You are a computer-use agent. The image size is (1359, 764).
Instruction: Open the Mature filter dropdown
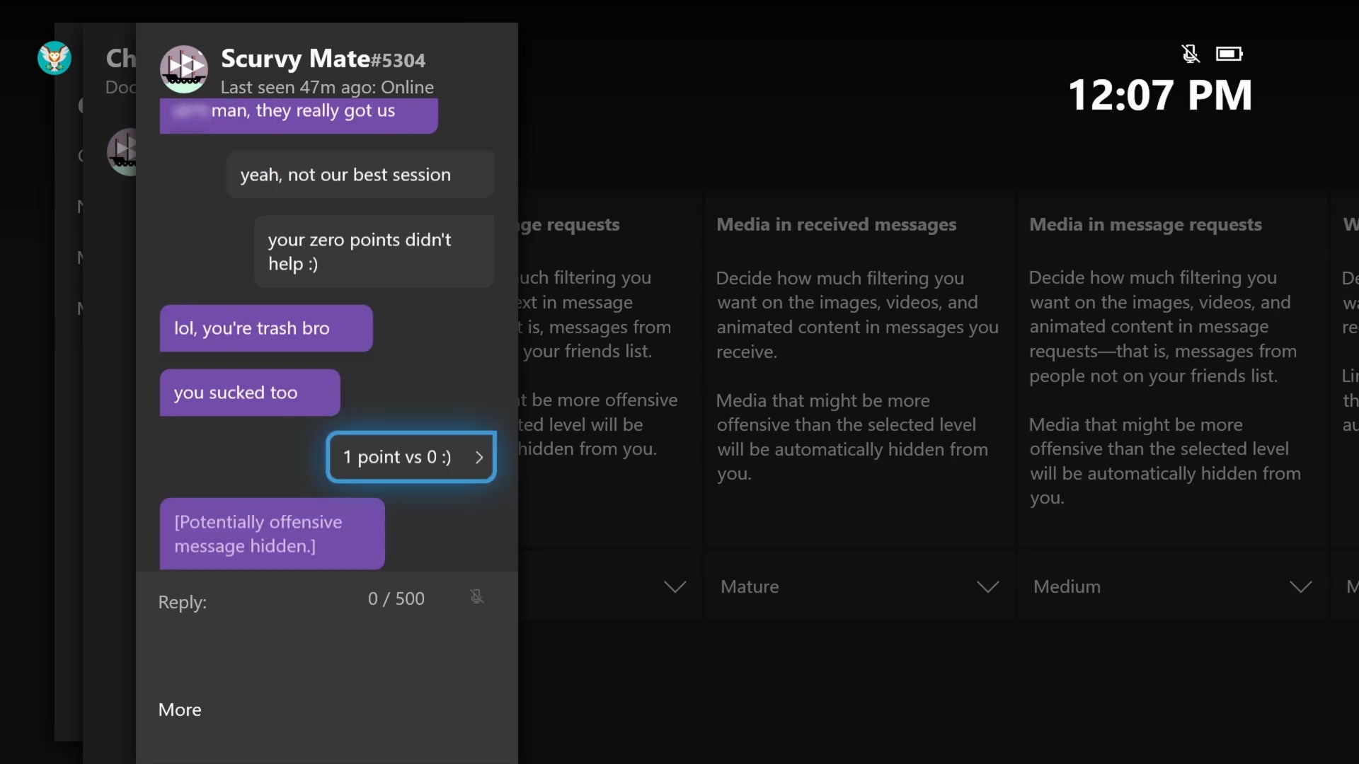pyautogui.click(x=859, y=586)
